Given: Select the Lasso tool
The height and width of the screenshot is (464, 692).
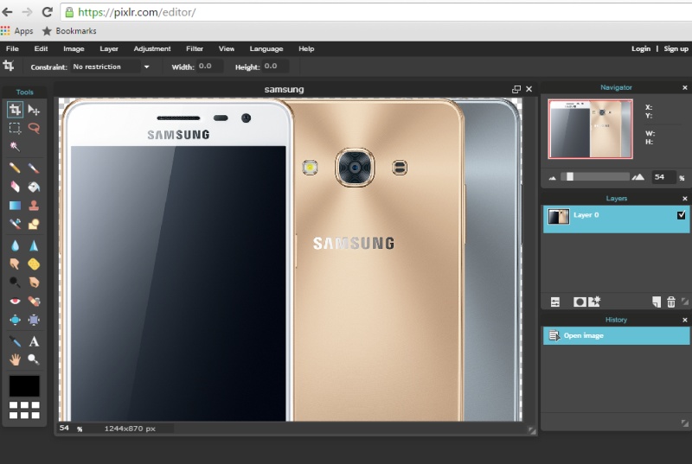Looking at the screenshot, I should [x=34, y=128].
